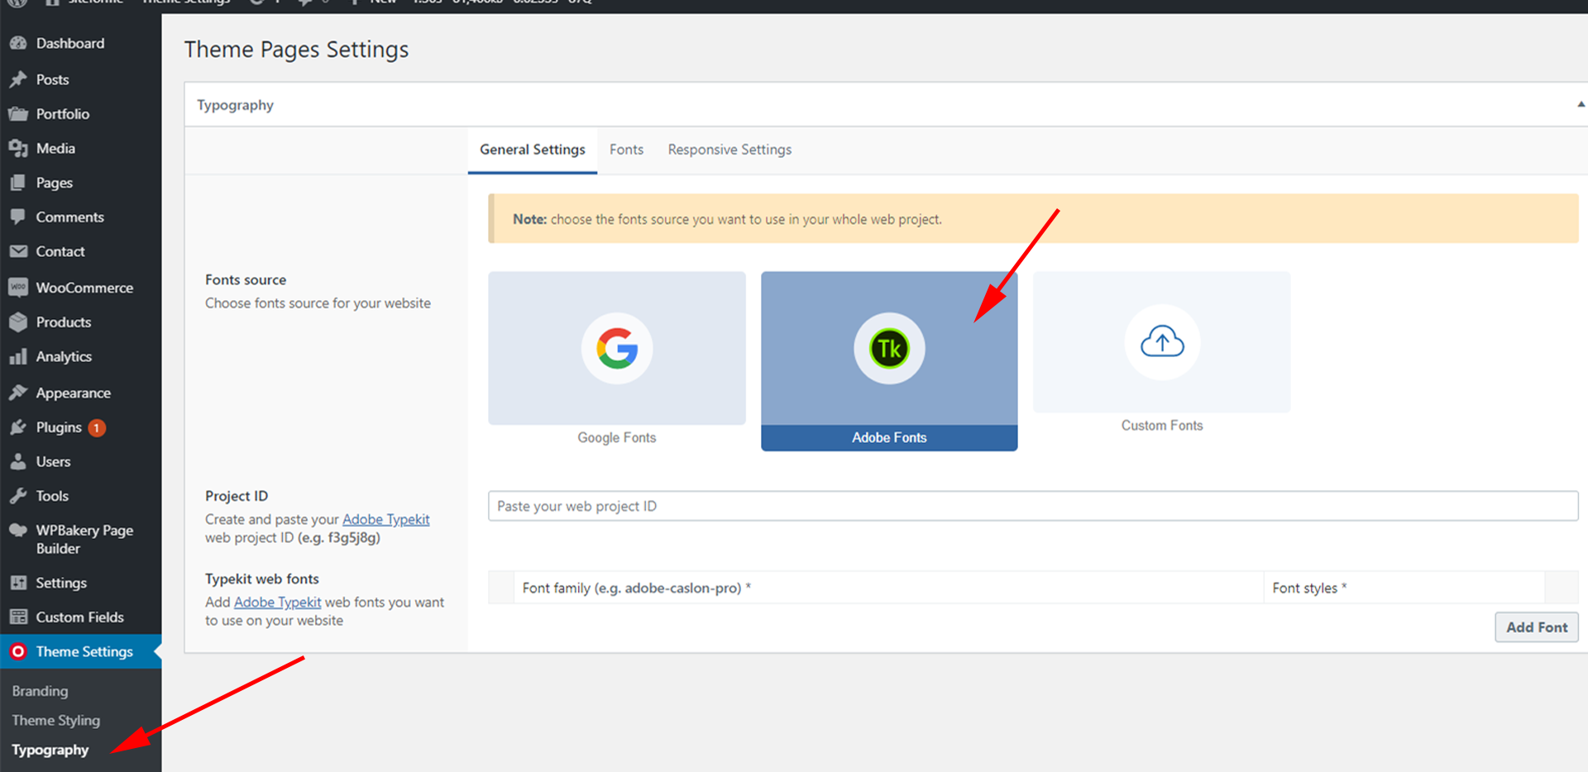Click the Typography panel title

[x=235, y=105]
